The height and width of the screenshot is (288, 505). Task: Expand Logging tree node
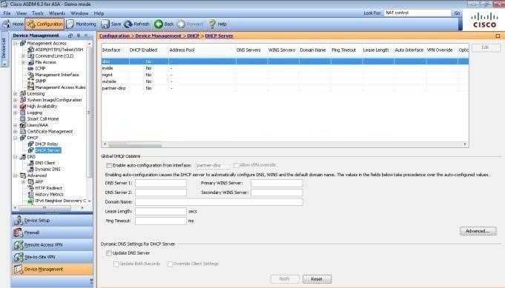pos(16,113)
